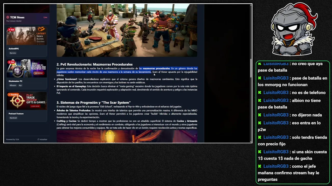Click Crafting y Cocina bullet text

[x=127, y=124]
